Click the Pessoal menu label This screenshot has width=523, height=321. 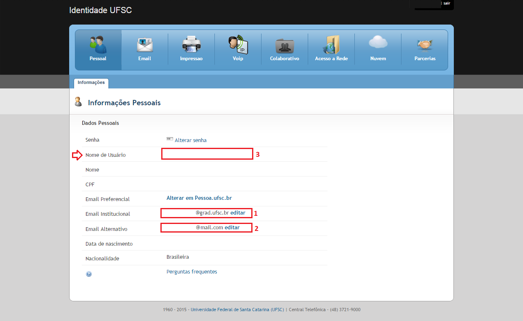coord(98,59)
